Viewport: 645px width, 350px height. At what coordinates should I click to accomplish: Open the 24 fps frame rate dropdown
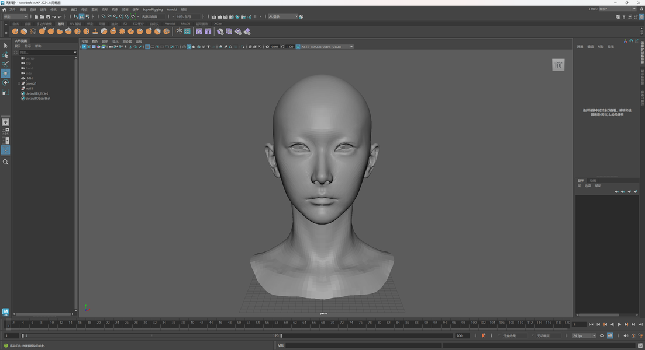[584, 335]
